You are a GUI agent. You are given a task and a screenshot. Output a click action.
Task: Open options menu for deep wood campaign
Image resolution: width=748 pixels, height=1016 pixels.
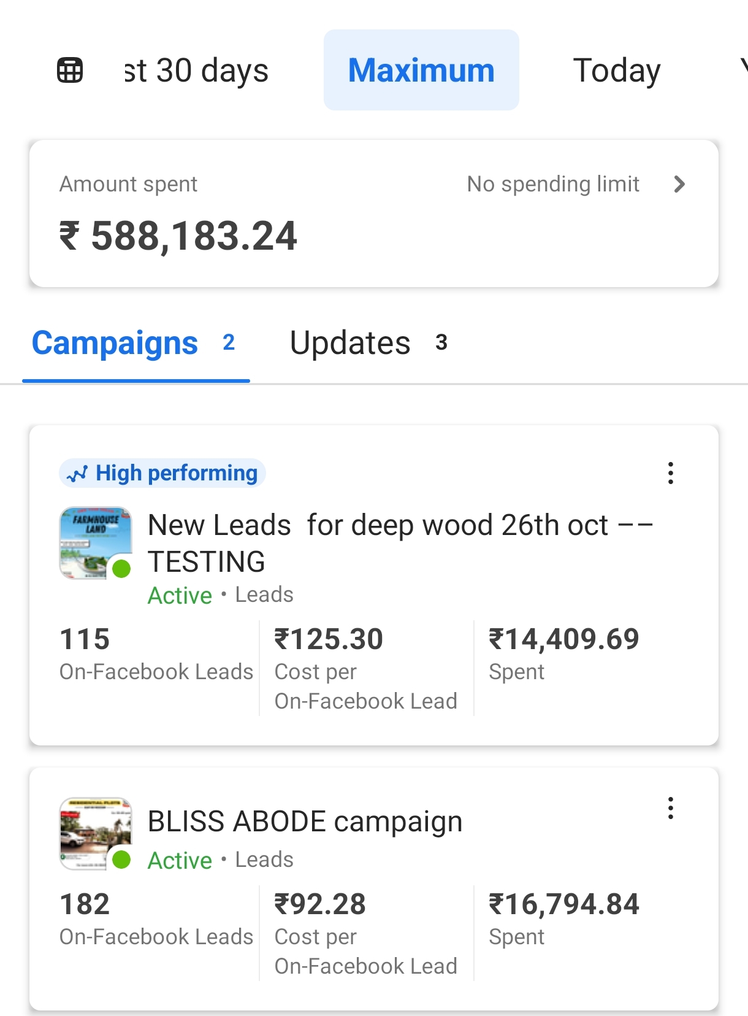tap(671, 473)
